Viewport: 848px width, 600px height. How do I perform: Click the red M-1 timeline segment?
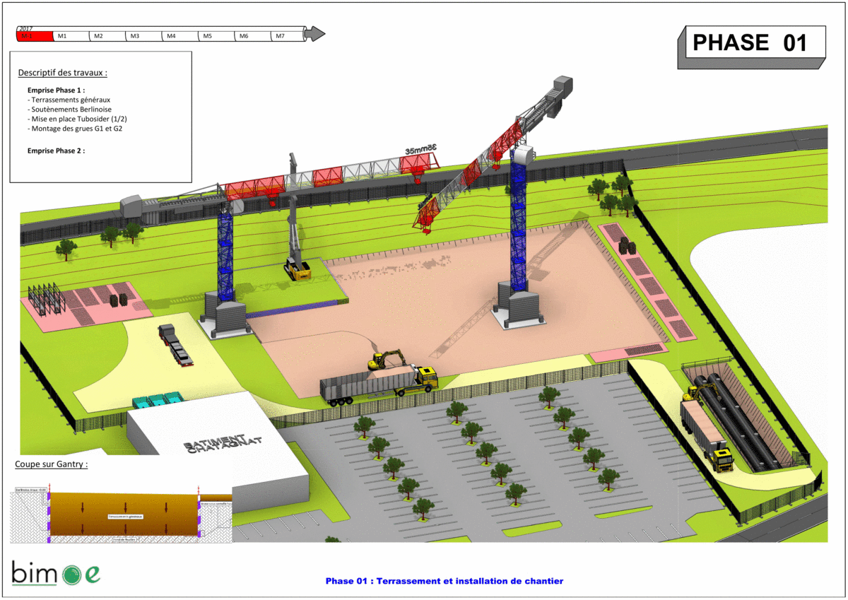pyautogui.click(x=35, y=36)
